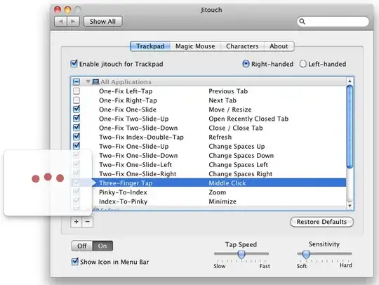Toggle Show Icon in Menu Bar checkbox
The image size is (379, 285).
tap(75, 262)
